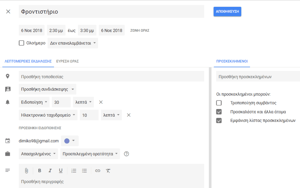The width and height of the screenshot is (300, 188).
Task: Open the λεπτά unit dropdown for 30
Action: (84, 102)
